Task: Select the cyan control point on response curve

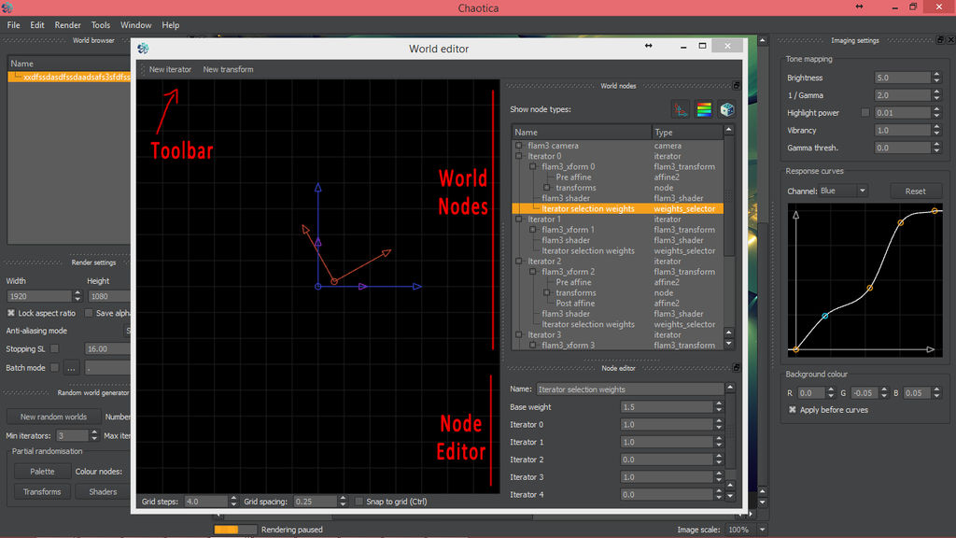Action: (x=825, y=316)
